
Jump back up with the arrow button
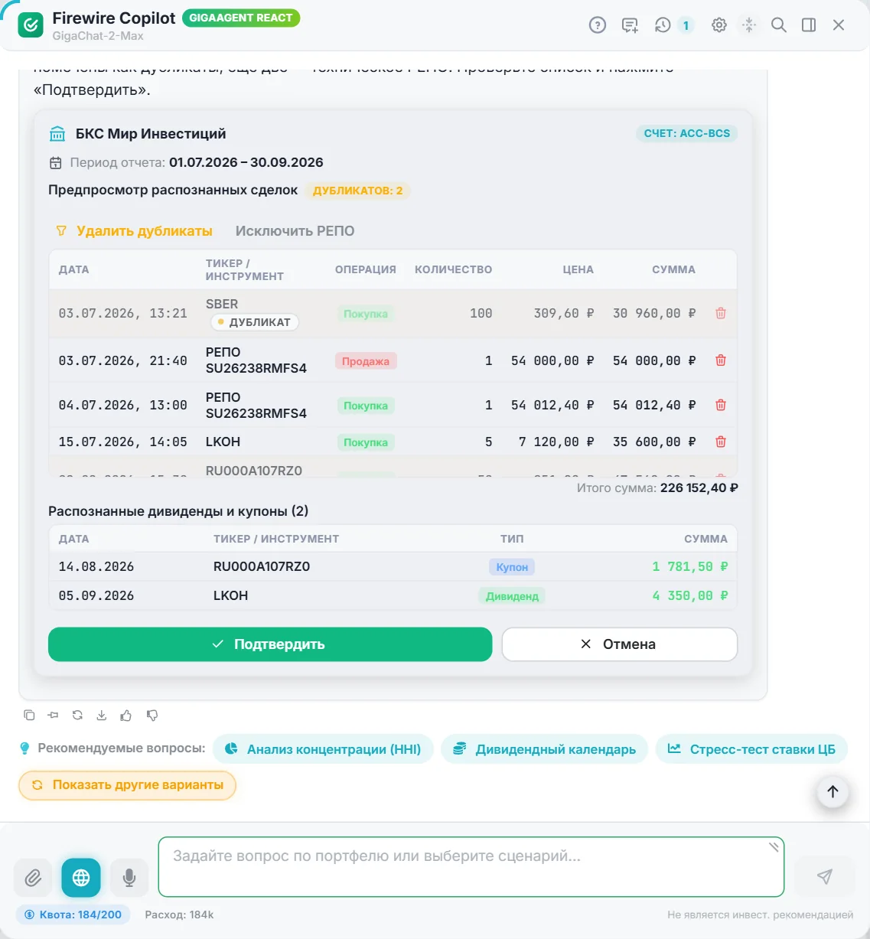coord(833,791)
